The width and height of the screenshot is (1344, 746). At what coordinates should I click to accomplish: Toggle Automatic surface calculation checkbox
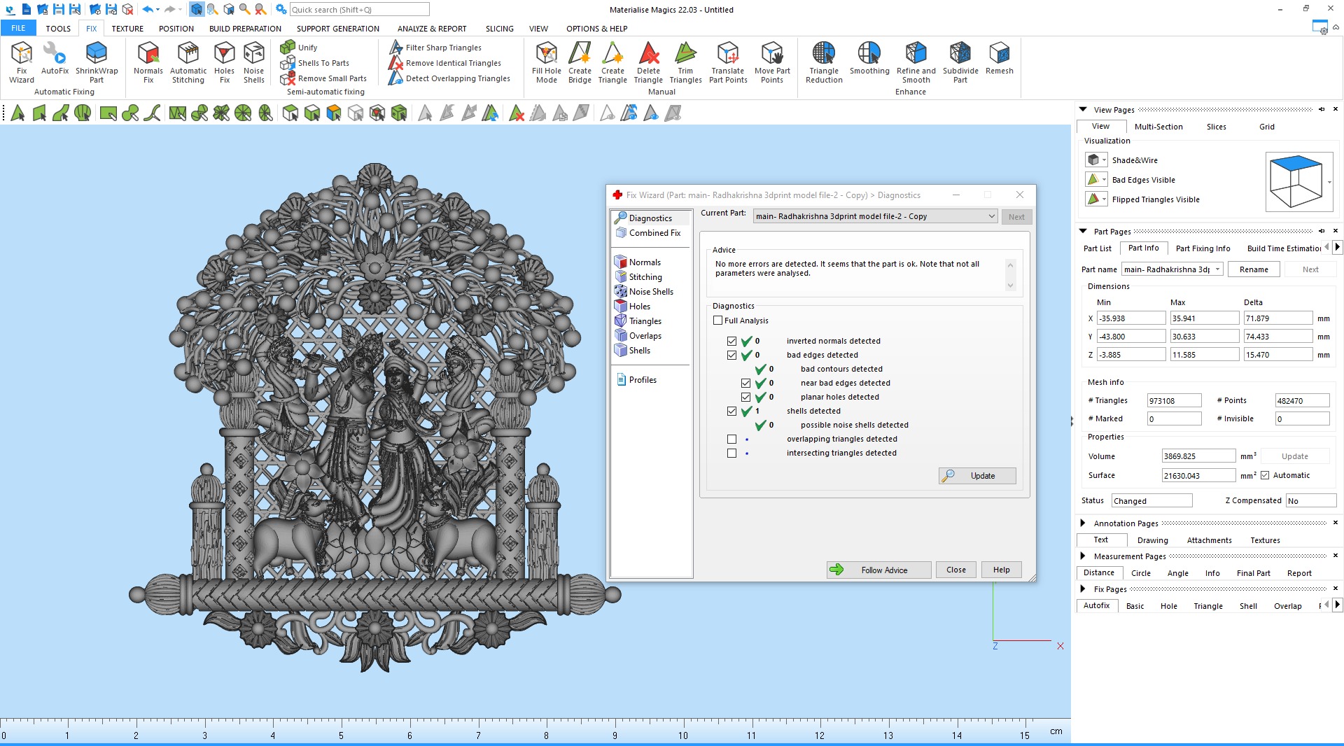tap(1265, 476)
